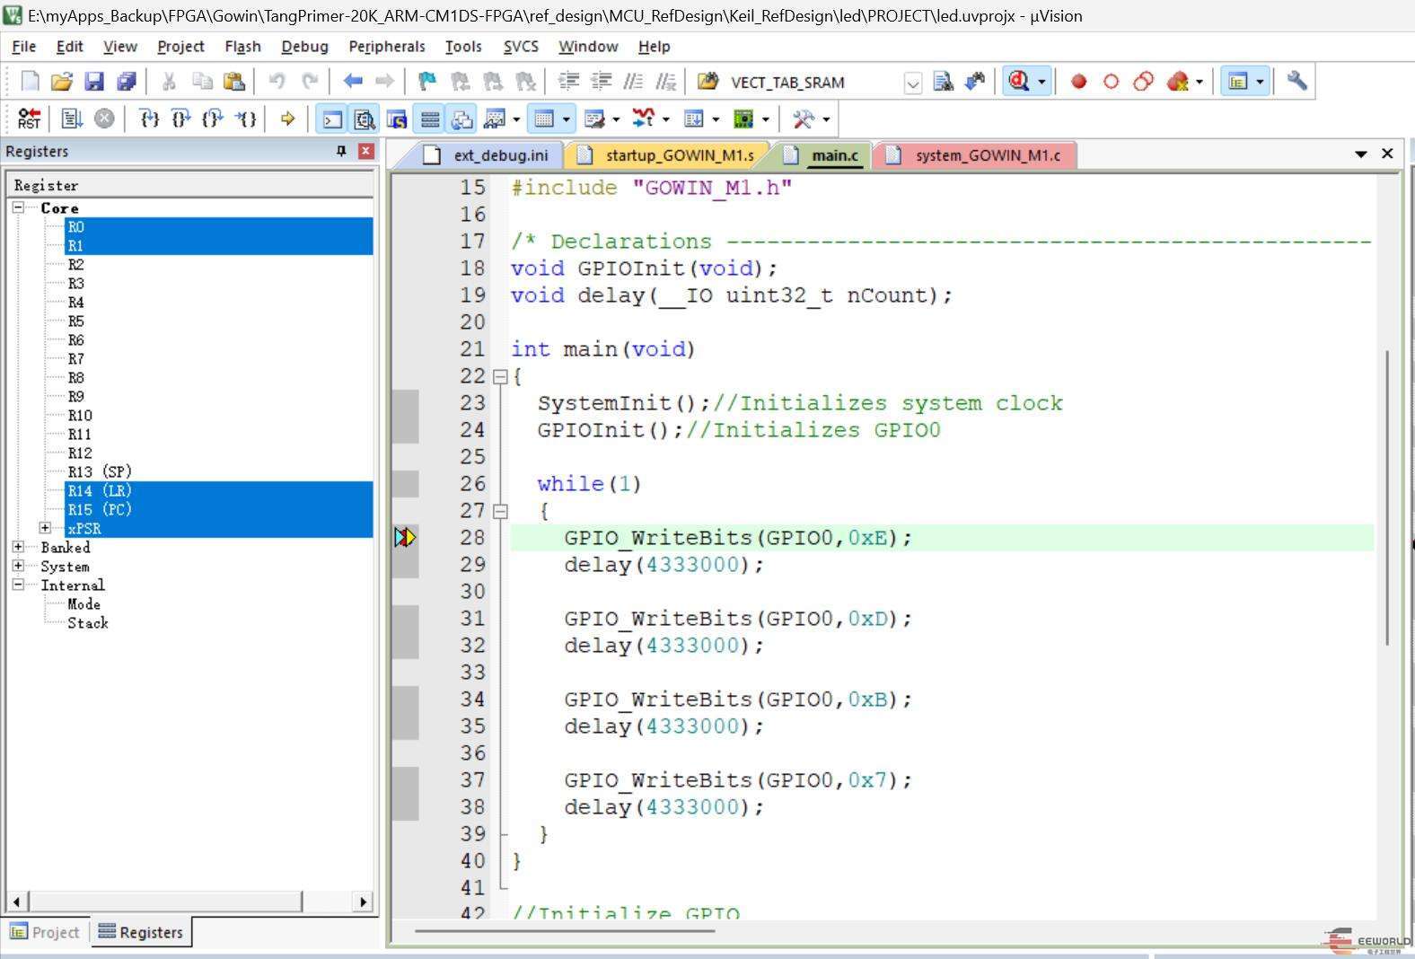Toggle Call Stack window button
The height and width of the screenshot is (959, 1415).
(462, 119)
